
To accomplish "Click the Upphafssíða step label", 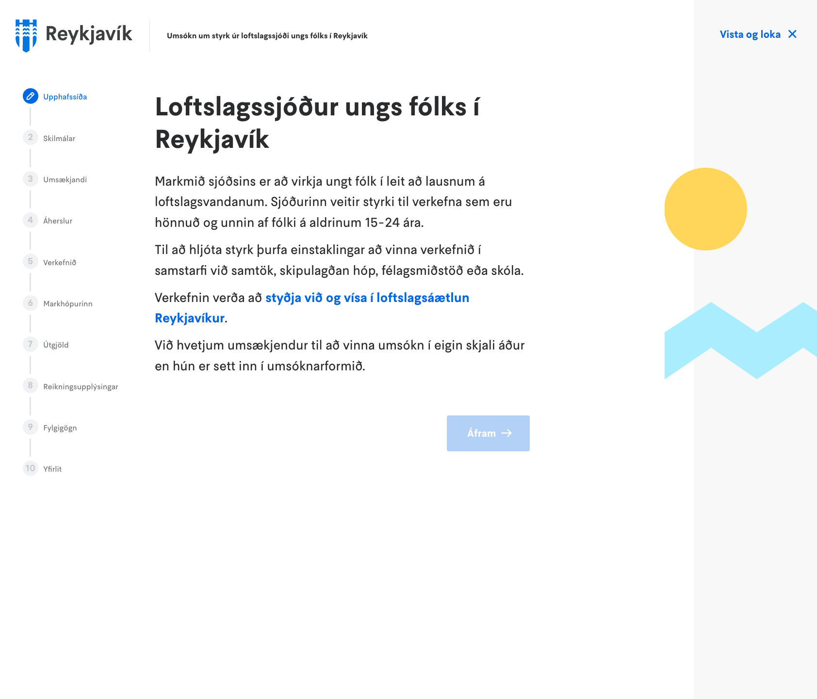I will point(65,96).
